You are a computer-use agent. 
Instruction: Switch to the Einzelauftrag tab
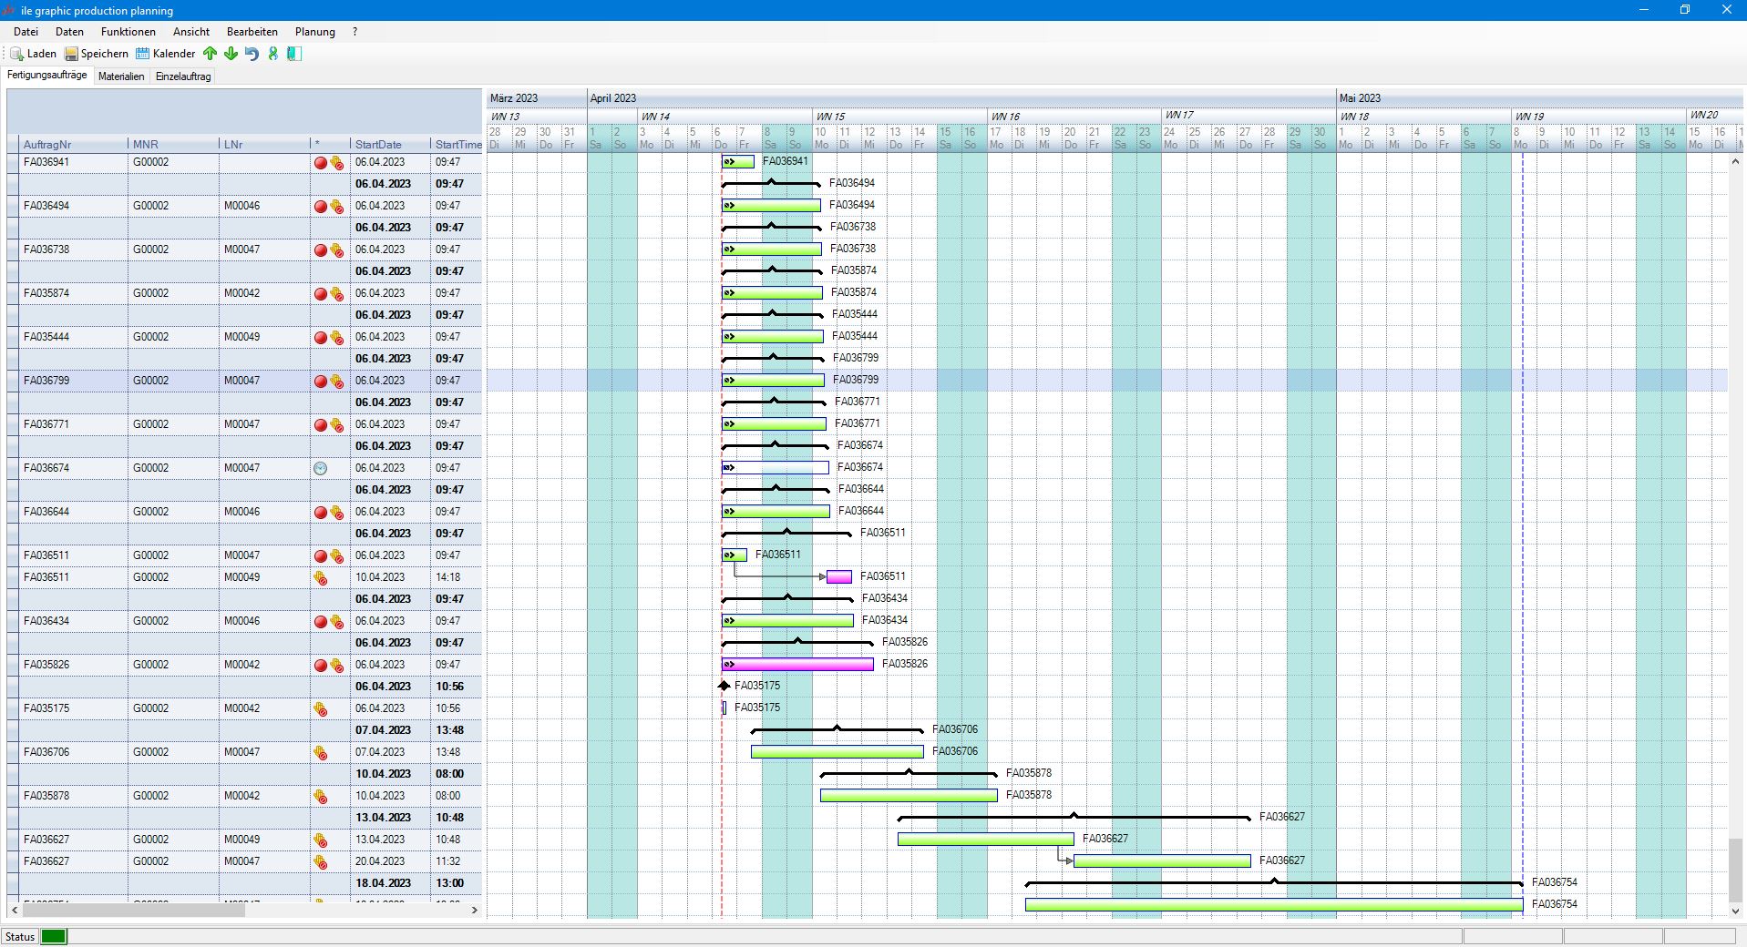click(183, 76)
